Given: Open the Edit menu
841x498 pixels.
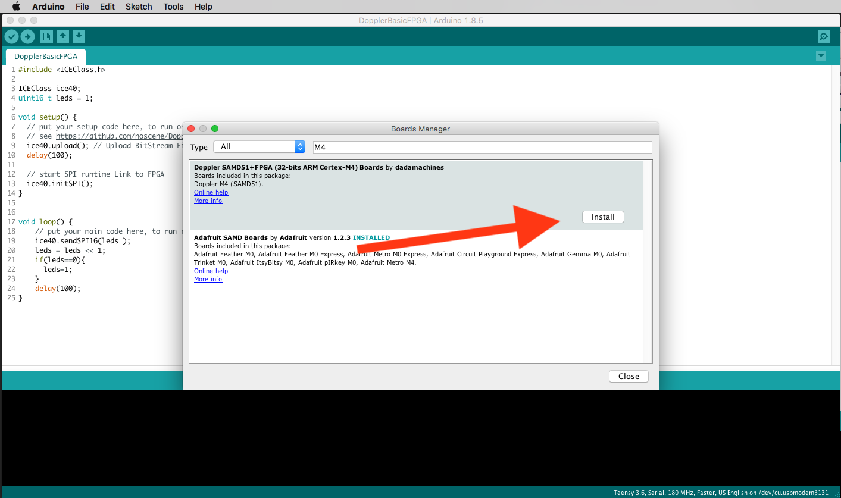Looking at the screenshot, I should pos(107,7).
